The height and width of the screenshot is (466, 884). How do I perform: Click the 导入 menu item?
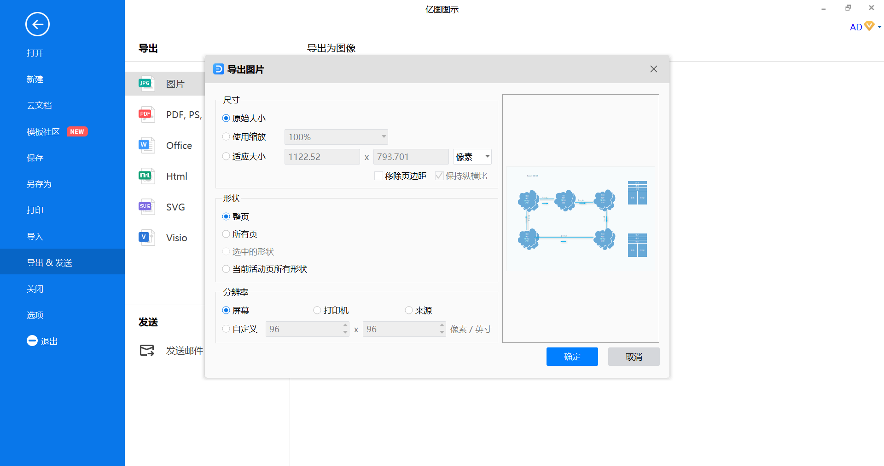[x=35, y=236]
